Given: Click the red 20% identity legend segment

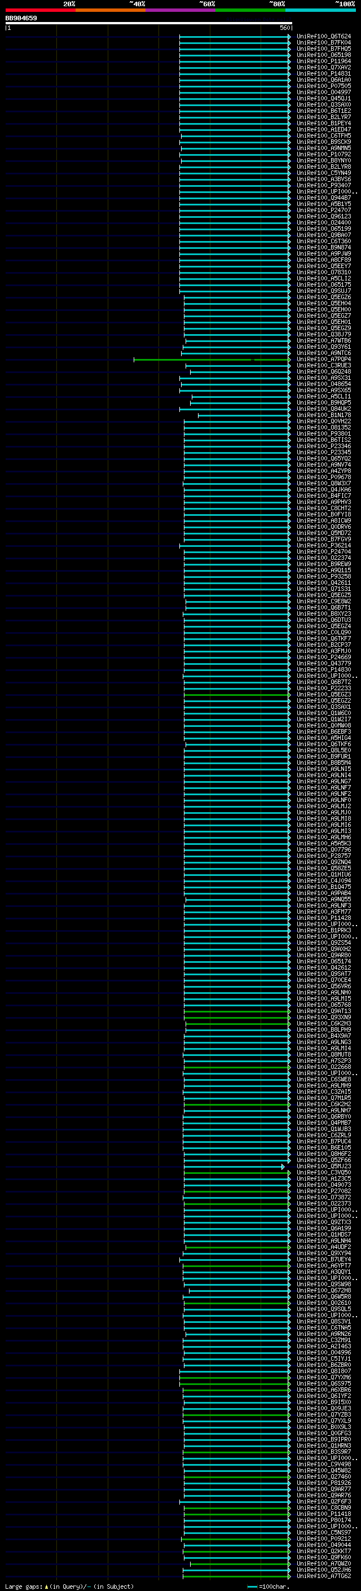Looking at the screenshot, I should (40, 11).
